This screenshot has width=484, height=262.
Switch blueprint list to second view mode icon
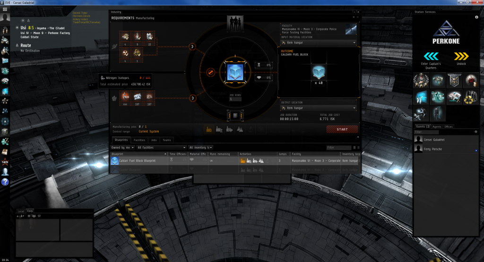coord(358,148)
